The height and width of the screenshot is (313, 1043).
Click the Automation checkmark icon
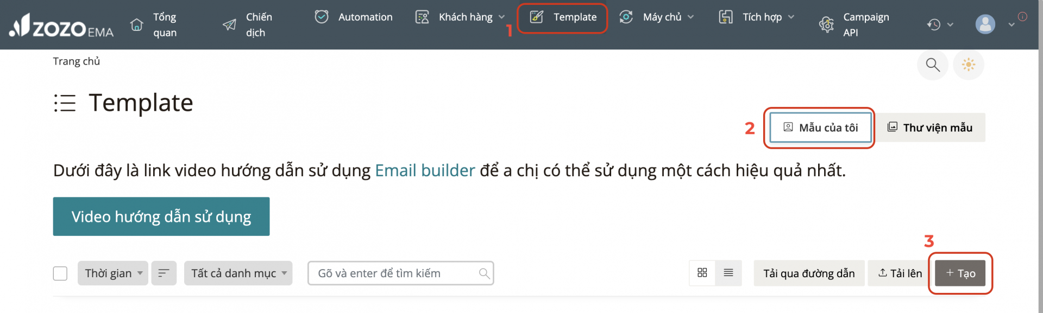click(x=322, y=17)
